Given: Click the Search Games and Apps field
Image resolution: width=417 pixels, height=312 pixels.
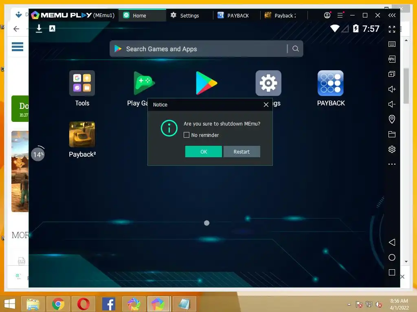Looking at the screenshot, I should 206,49.
